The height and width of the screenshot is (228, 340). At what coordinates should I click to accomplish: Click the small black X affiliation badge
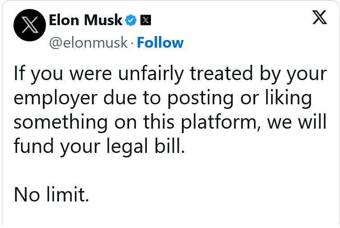tap(145, 20)
